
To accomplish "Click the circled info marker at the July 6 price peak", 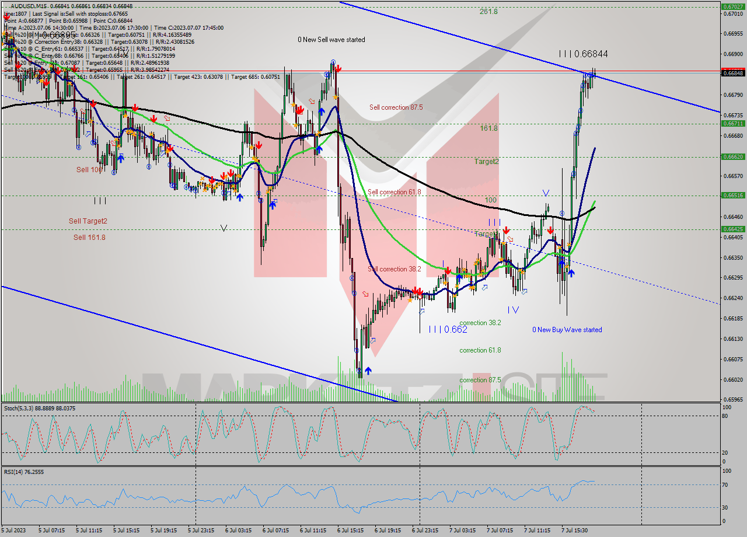I will coord(333,61).
